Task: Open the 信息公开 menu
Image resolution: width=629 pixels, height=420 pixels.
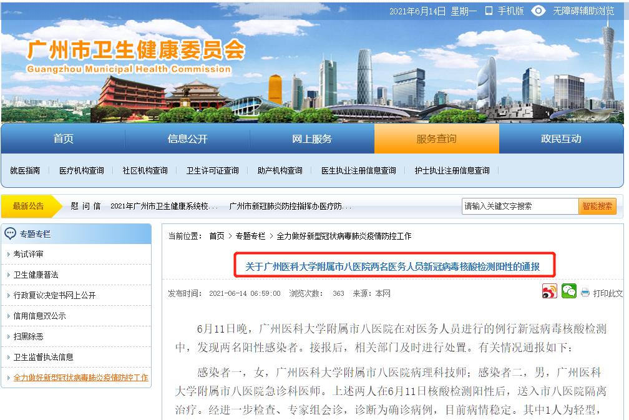Action: coord(187,139)
